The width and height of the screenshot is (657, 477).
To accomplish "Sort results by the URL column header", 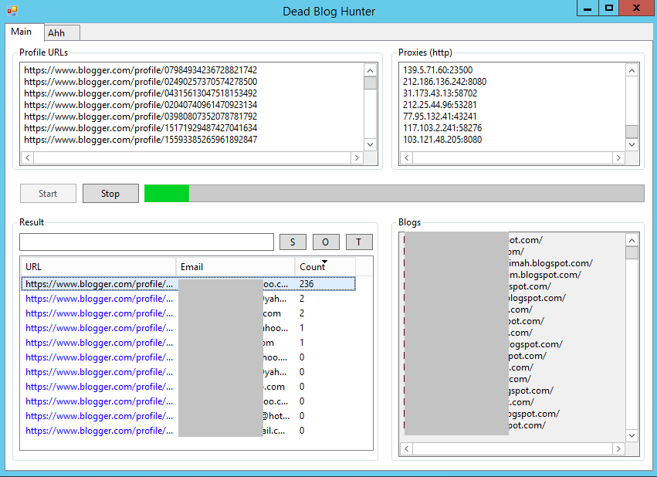I will [x=99, y=267].
